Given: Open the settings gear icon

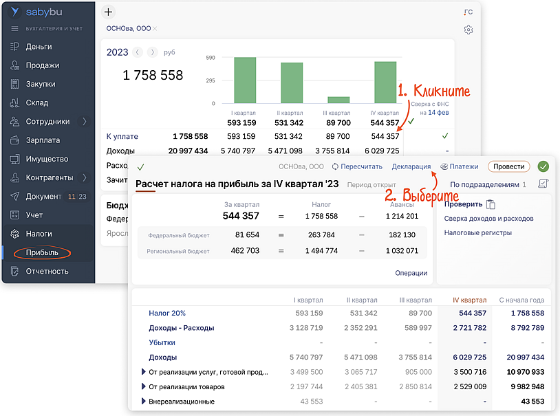Looking at the screenshot, I should tap(469, 30).
